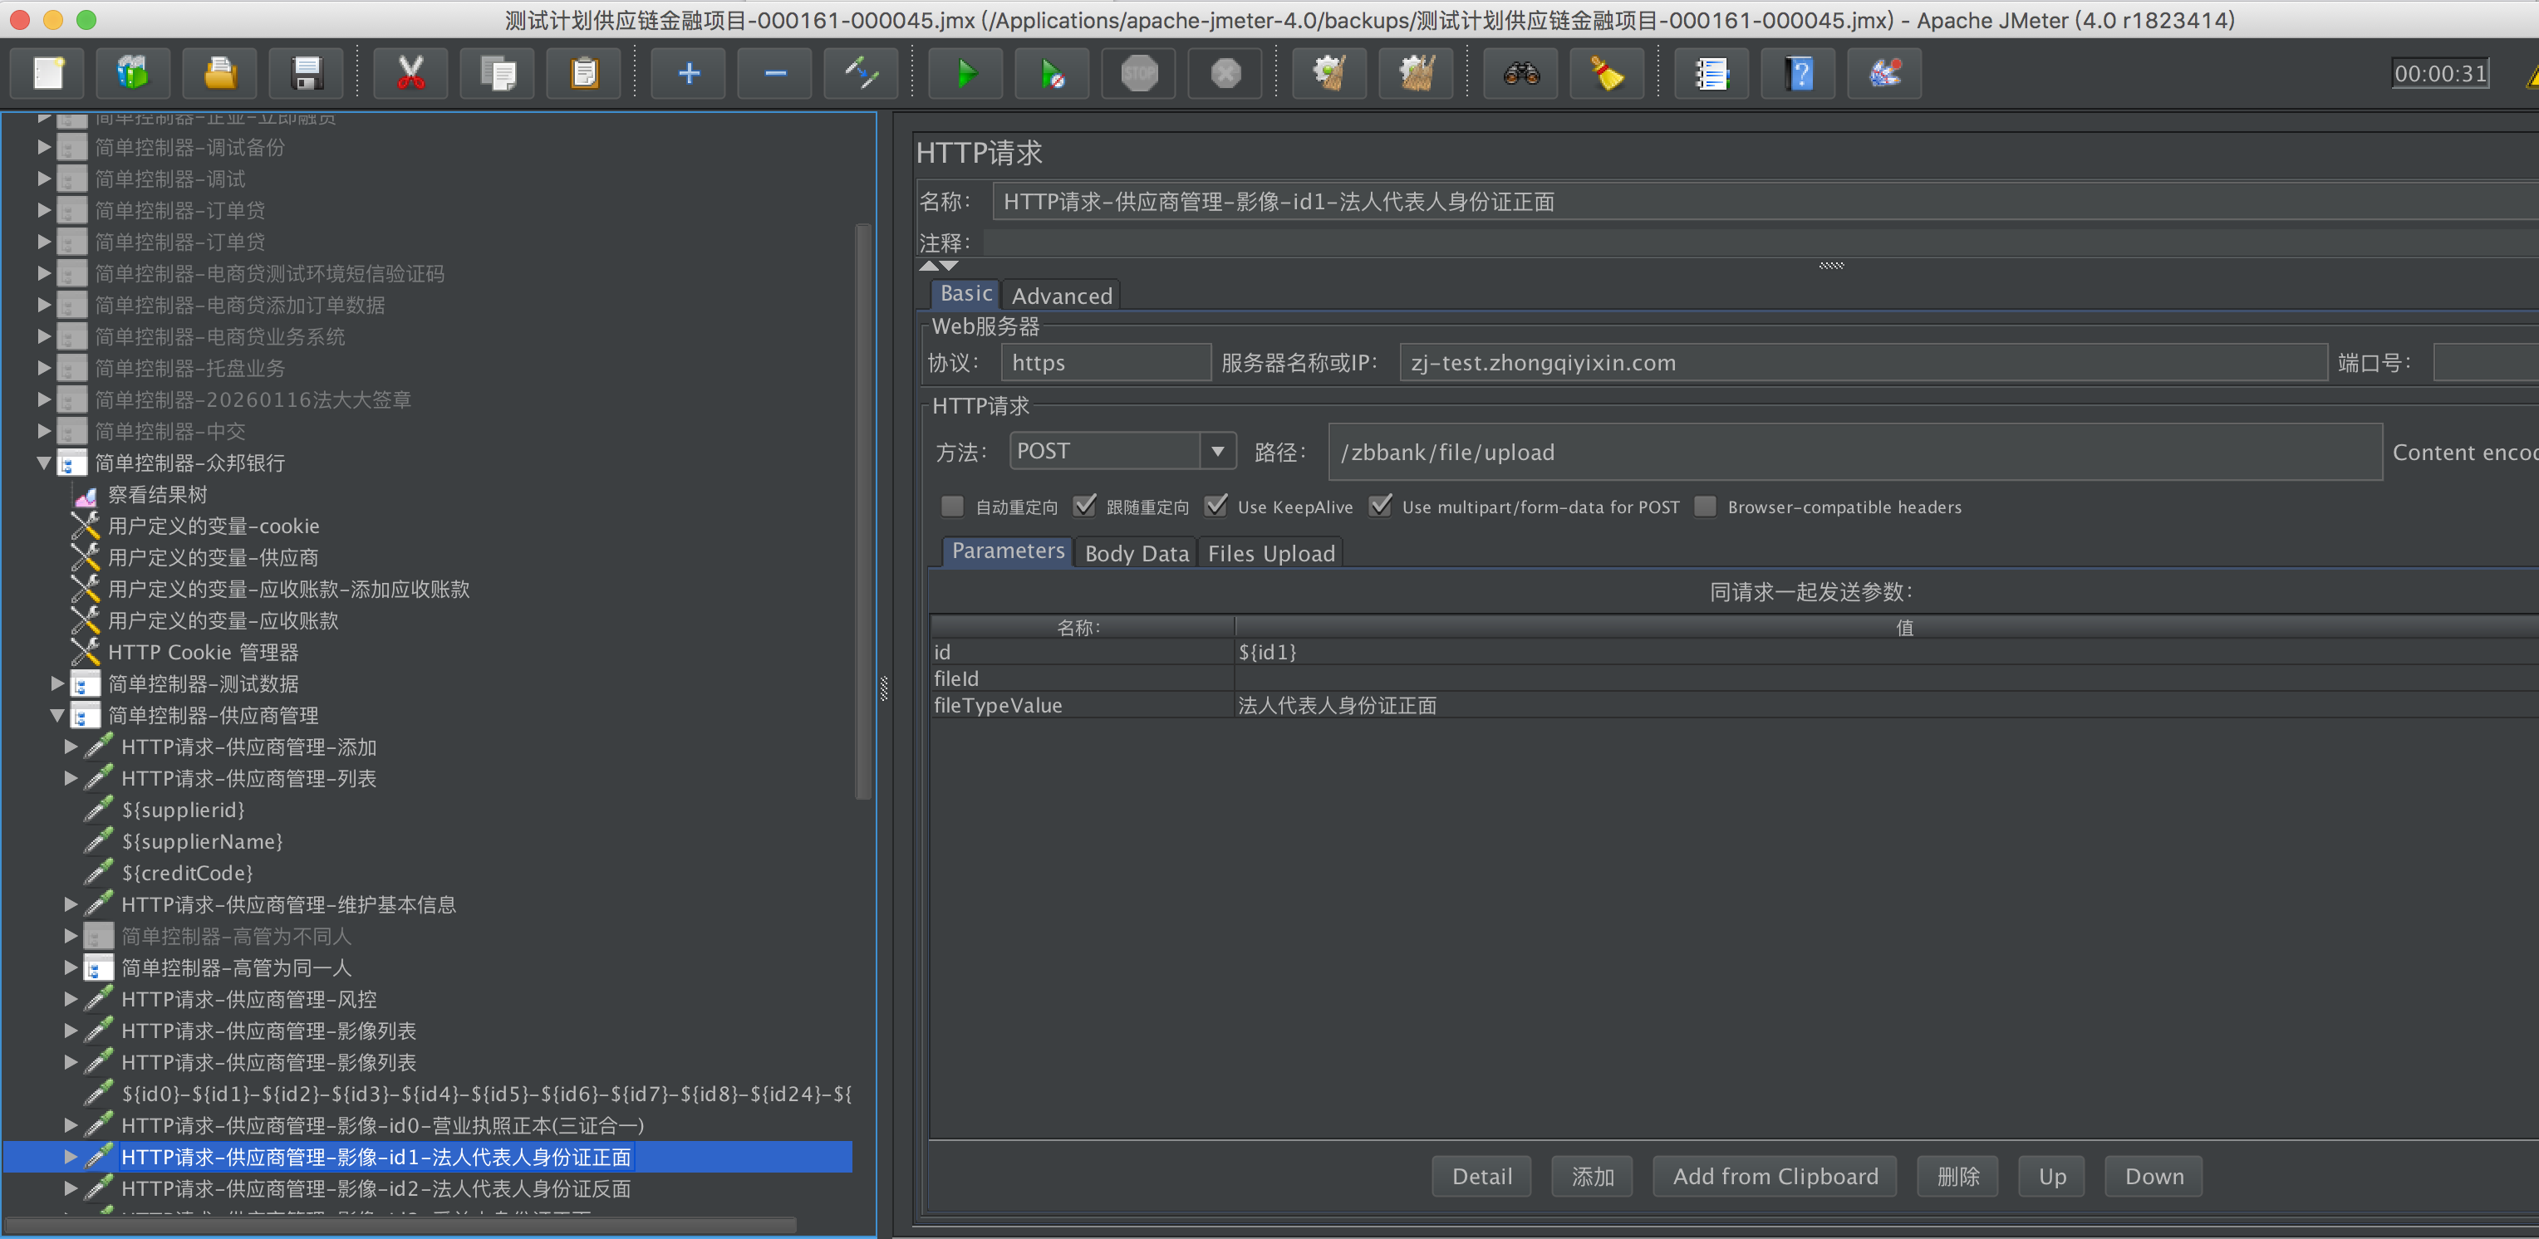Click the Save test plan floppy icon

click(x=307, y=74)
